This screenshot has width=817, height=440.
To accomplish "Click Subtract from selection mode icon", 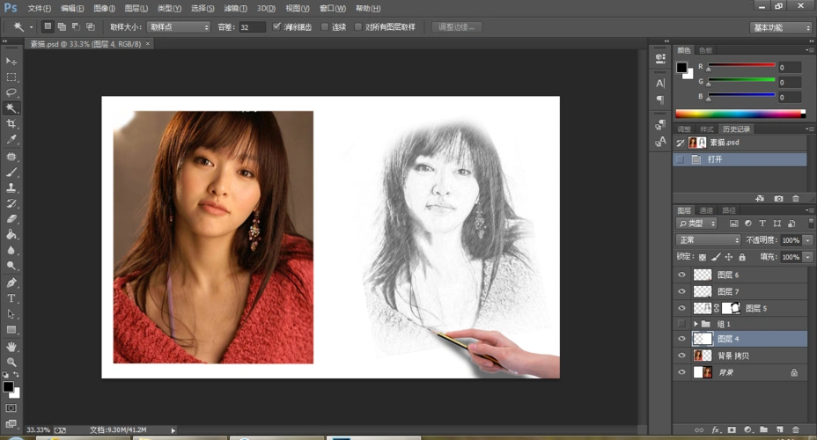I will (76, 27).
